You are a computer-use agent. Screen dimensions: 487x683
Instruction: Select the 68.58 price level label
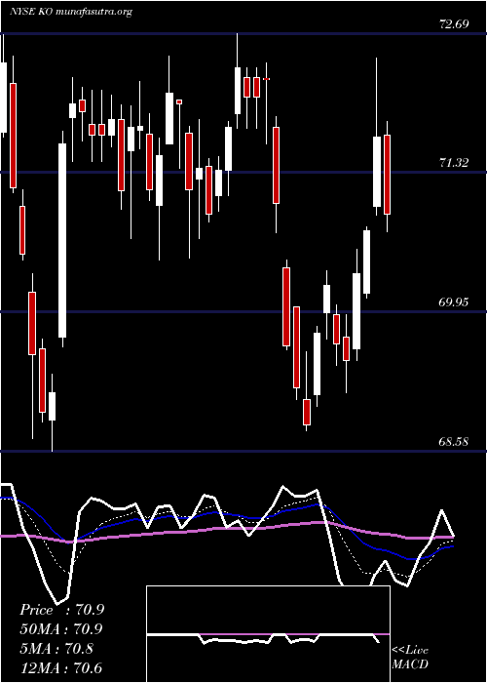454,442
